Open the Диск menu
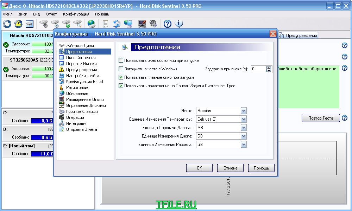352x211 pixels. (x=23, y=14)
